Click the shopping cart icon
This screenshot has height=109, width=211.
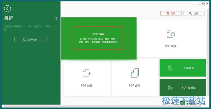[x=168, y=13]
